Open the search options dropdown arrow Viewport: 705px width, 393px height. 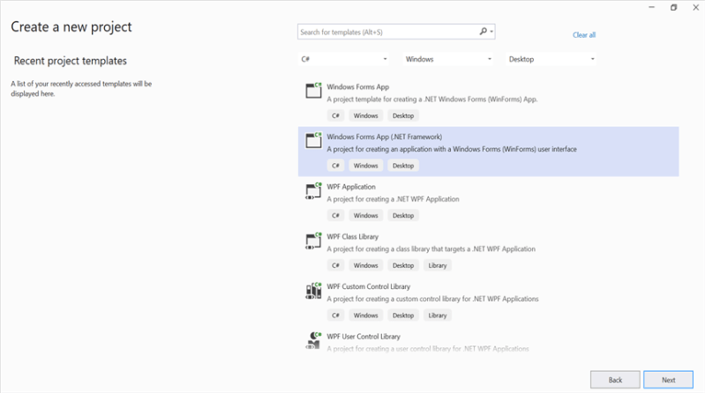[491, 32]
